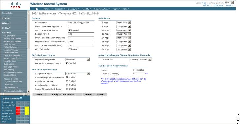Open the Assignment Mode dropdown

point(77,74)
